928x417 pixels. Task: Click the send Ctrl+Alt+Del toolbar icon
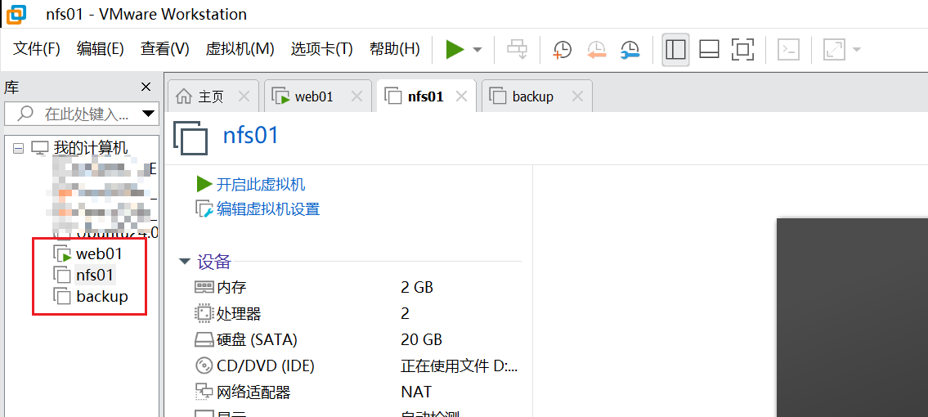[518, 50]
